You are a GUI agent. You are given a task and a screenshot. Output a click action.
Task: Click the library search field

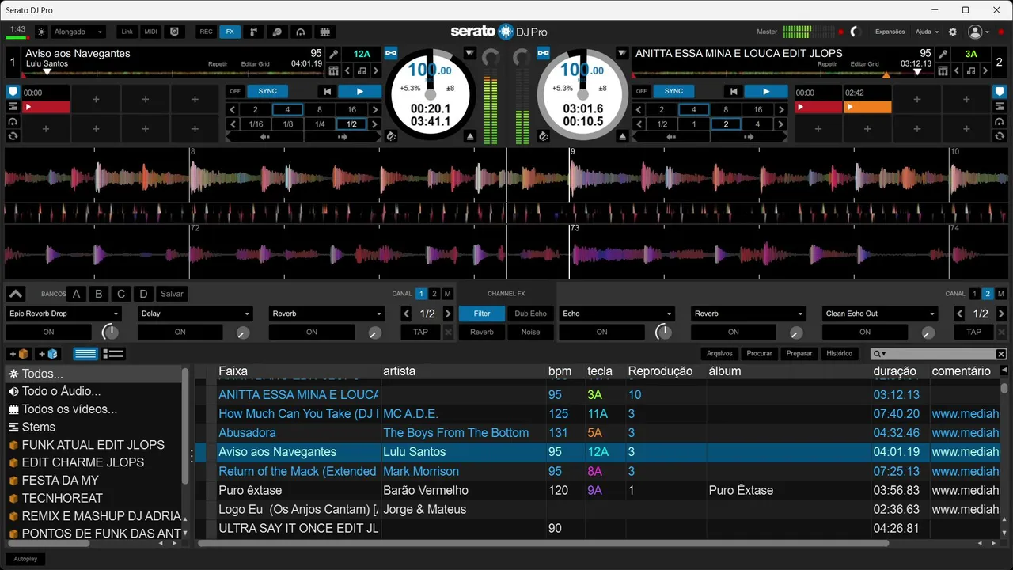[x=938, y=354]
